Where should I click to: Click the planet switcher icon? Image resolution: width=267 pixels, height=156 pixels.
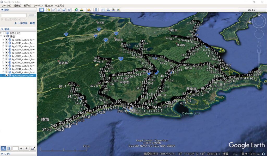pos(89,10)
